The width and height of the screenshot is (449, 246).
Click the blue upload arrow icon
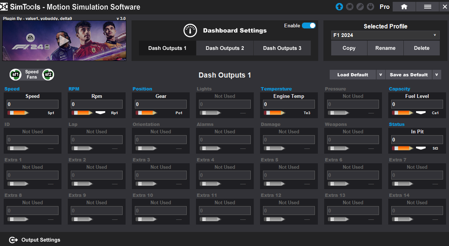click(x=339, y=7)
